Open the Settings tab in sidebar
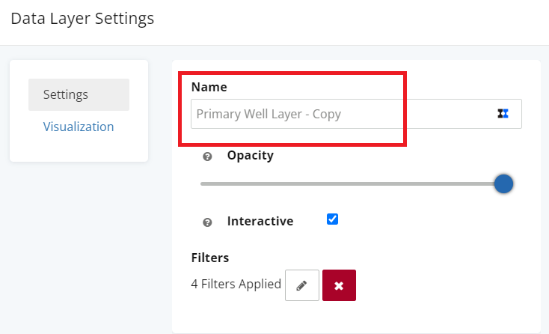The image size is (549, 334). coord(79,94)
